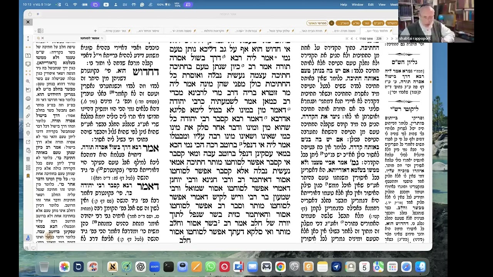
Task: Open Calendar from the Dock
Action: [364, 267]
